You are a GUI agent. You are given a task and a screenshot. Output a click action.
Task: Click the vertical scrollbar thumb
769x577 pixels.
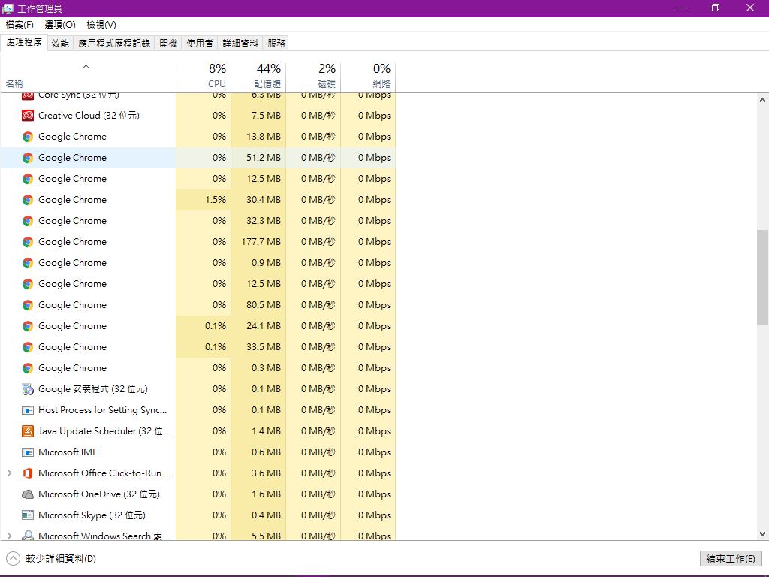(762, 276)
